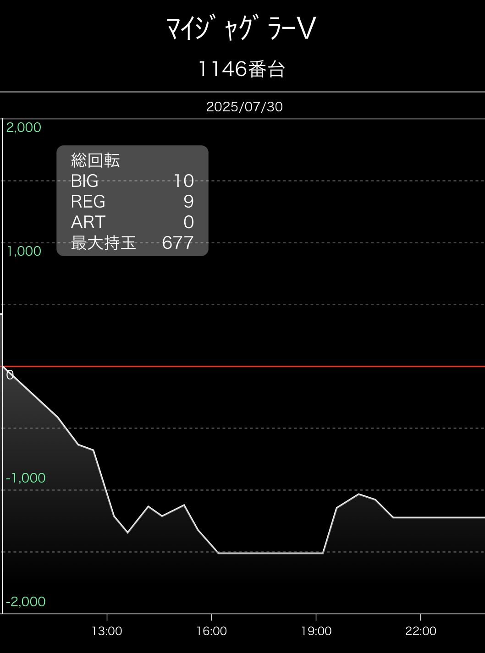Click the 1,000 y-axis label
The width and height of the screenshot is (485, 653).
tap(24, 251)
